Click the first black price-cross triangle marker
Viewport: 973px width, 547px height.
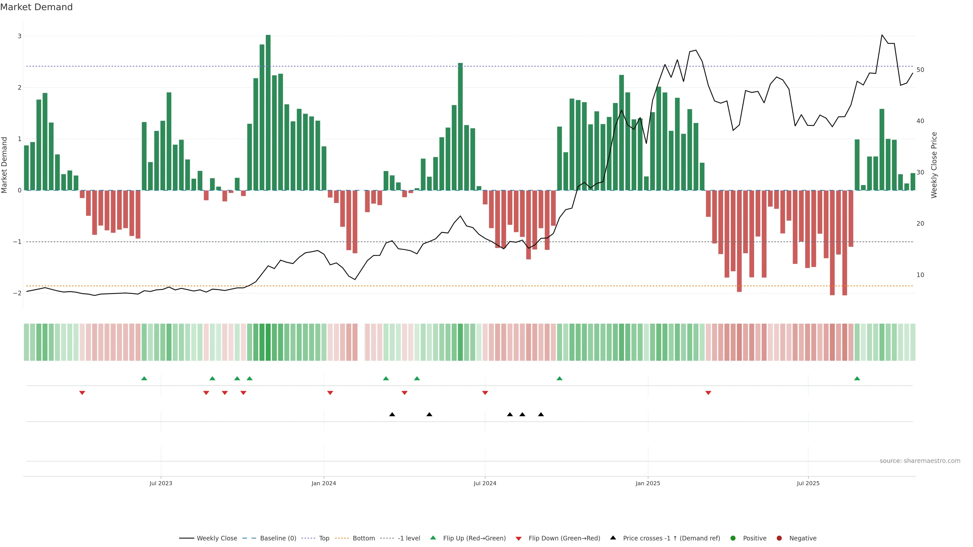[392, 415]
